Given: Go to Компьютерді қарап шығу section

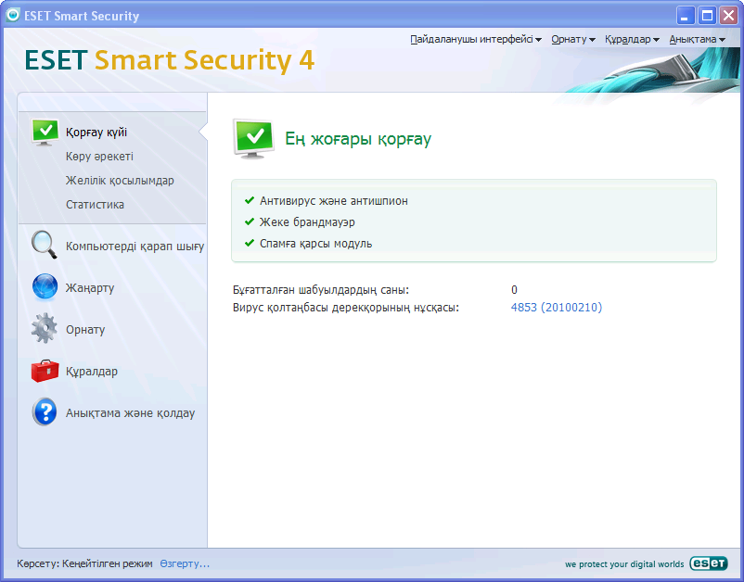Looking at the screenshot, I should click(x=135, y=247).
